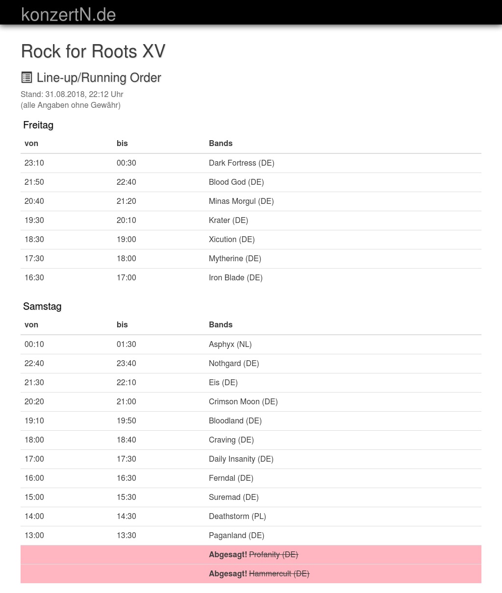
Task: Click the Rock for Roots XV heading
Action: [x=93, y=51]
